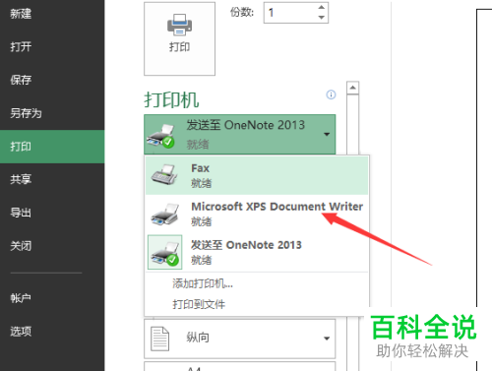The height and width of the screenshot is (371, 492).
Task: Open the 发送至 OneNote 2013 printer dropdown
Action: coord(240,134)
